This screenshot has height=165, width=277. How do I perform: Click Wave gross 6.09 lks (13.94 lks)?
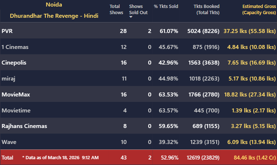(x=252, y=142)
